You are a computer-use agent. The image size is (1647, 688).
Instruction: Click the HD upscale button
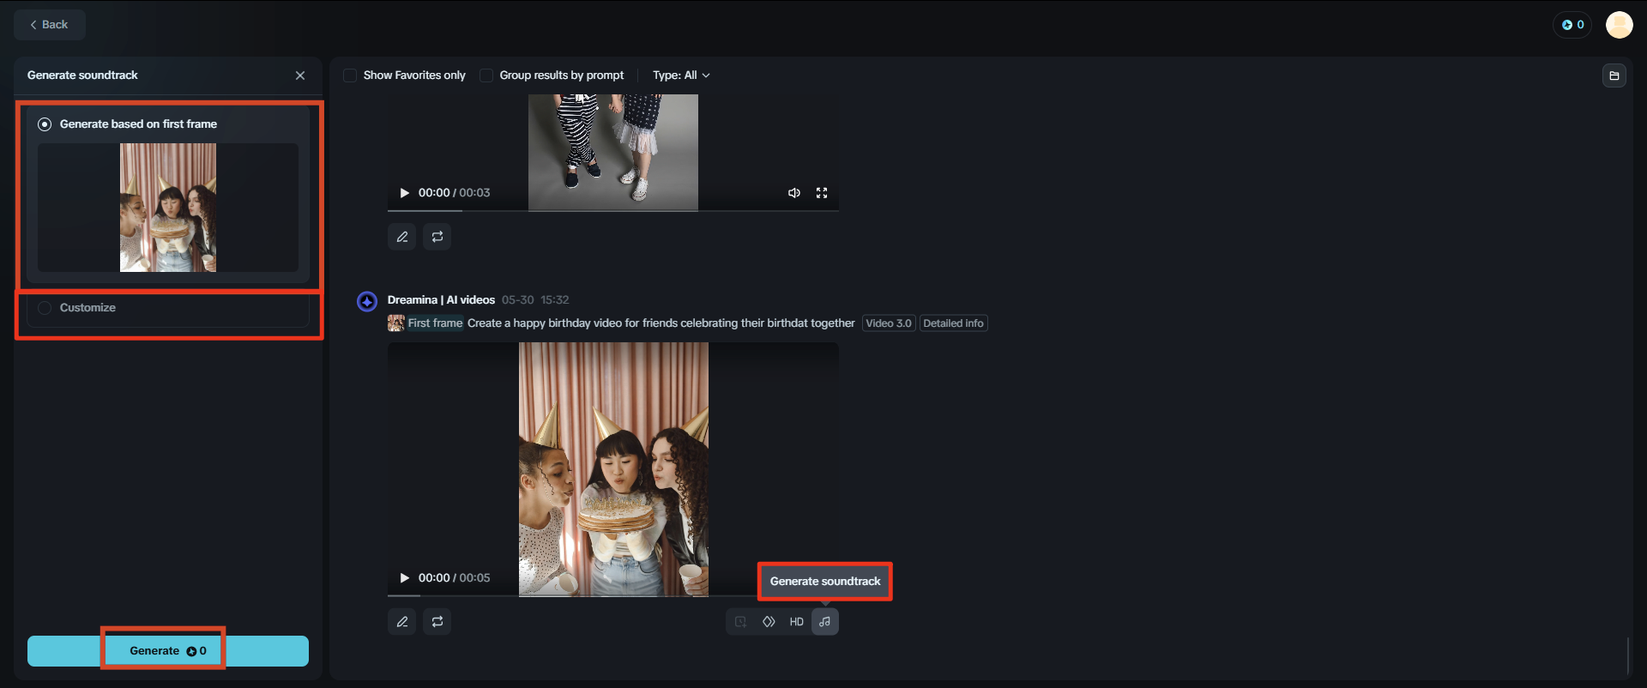[x=797, y=622]
